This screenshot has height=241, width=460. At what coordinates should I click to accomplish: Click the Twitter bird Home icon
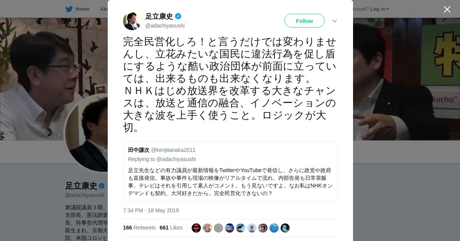tap(69, 9)
